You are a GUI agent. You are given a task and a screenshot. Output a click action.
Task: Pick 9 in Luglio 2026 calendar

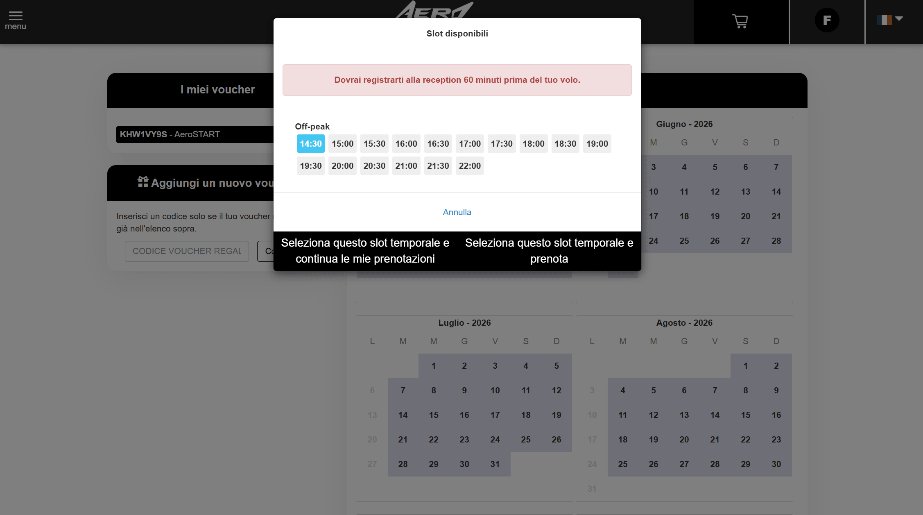[464, 390]
